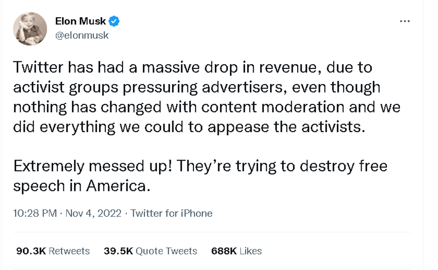The image size is (438, 270).
Task: Click the Elon Musk display name
Action: click(82, 22)
